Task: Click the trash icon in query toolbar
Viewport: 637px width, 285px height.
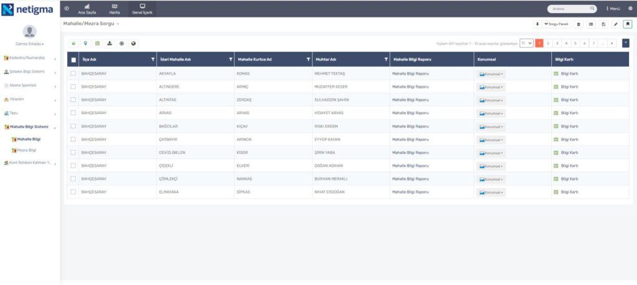Action: tap(579, 24)
